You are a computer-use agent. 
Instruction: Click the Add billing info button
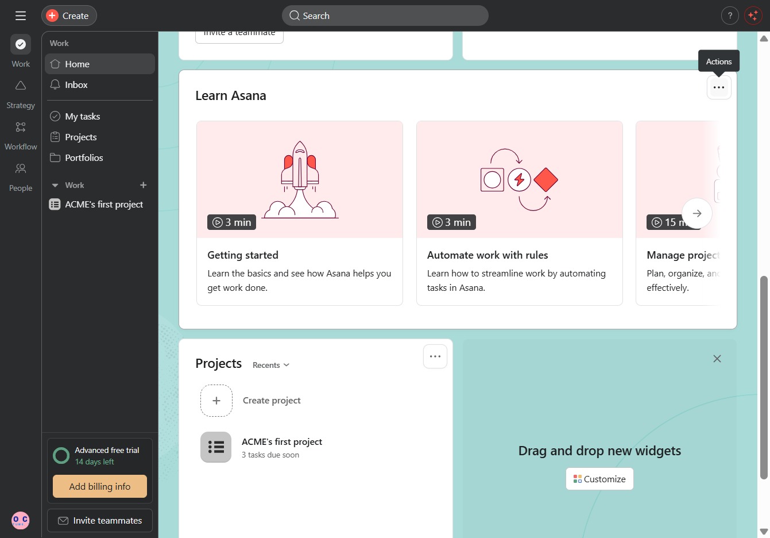coord(100,486)
